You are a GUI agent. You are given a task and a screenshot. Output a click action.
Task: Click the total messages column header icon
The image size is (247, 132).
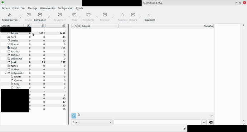click(x=64, y=26)
